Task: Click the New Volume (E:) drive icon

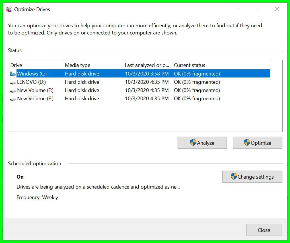Action: point(13,90)
